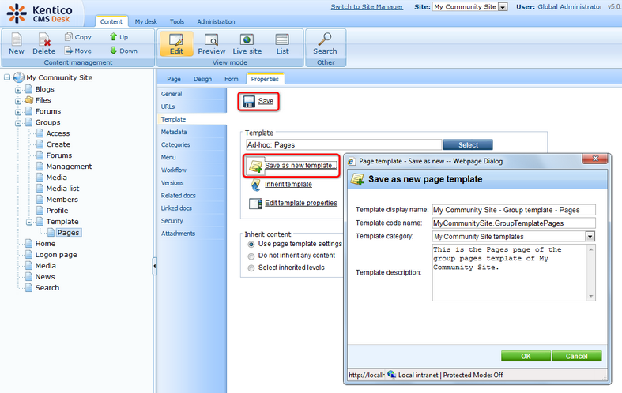622x393 pixels.
Task: Click Switch to Site Manager link
Action: point(367,7)
